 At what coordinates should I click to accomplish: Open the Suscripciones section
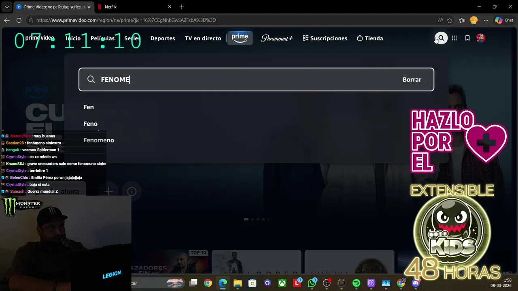[325, 38]
